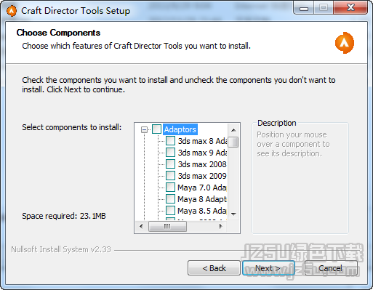
Task: Click the left arrow of horizontal scrollbar
Action: point(141,226)
